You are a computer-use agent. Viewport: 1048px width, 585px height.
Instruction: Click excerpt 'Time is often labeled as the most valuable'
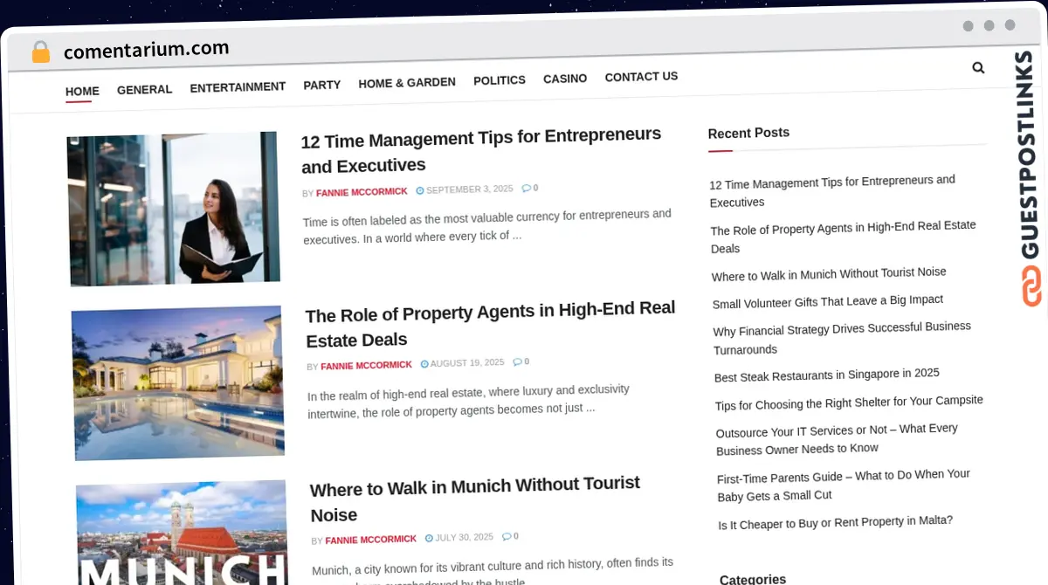[x=487, y=224]
